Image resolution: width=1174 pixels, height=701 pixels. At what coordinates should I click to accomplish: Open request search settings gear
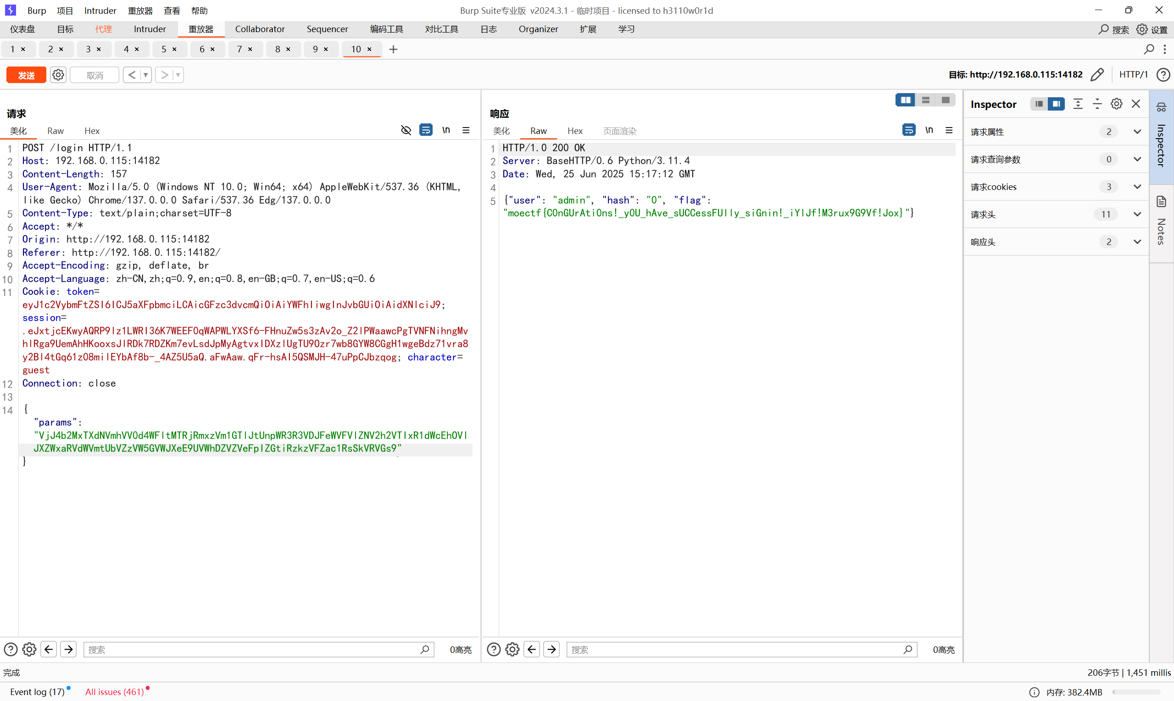[29, 650]
